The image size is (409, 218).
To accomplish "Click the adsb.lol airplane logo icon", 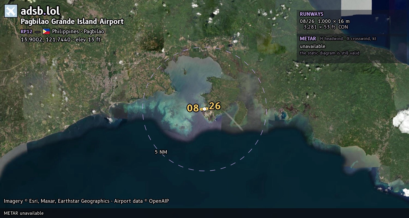I will click(11, 11).
